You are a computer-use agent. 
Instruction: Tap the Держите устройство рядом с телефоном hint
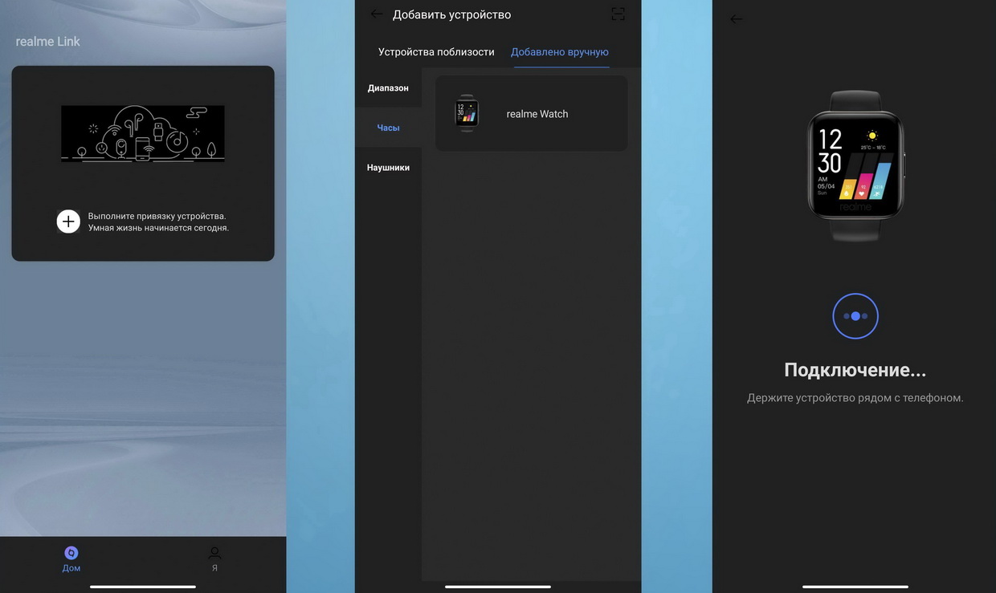click(x=855, y=398)
